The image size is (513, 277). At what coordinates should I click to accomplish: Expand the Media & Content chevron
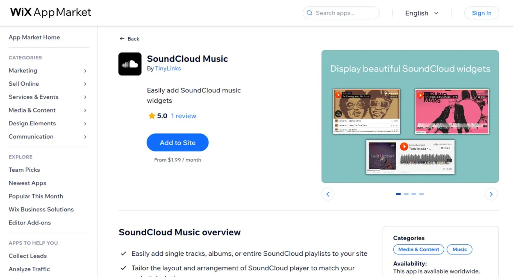(x=85, y=110)
